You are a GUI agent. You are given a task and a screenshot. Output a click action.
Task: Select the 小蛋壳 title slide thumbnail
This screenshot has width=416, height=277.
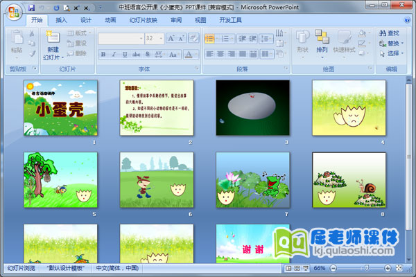tap(60, 107)
